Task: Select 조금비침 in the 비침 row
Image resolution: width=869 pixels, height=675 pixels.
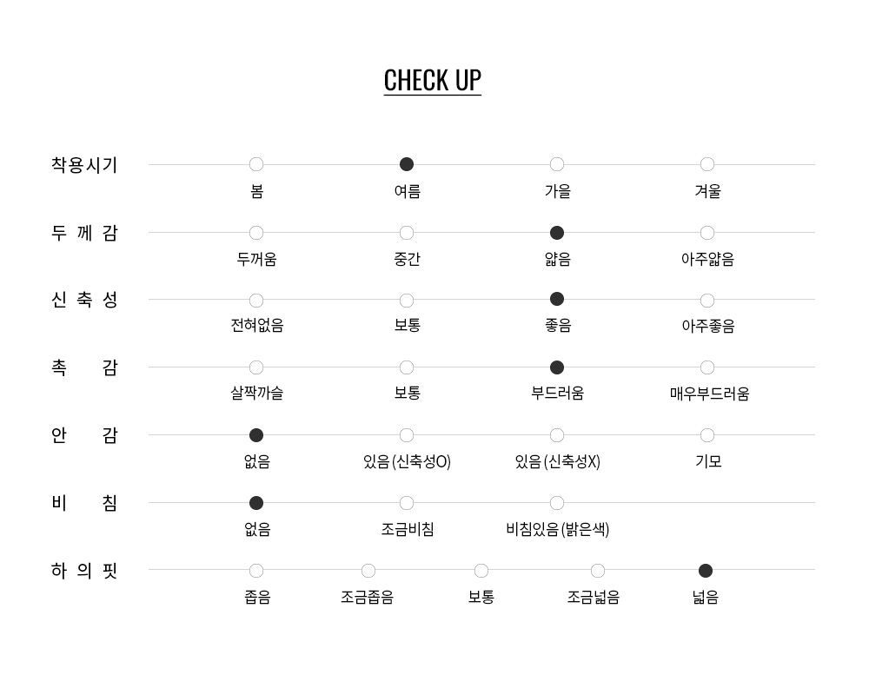Action: coord(406,503)
